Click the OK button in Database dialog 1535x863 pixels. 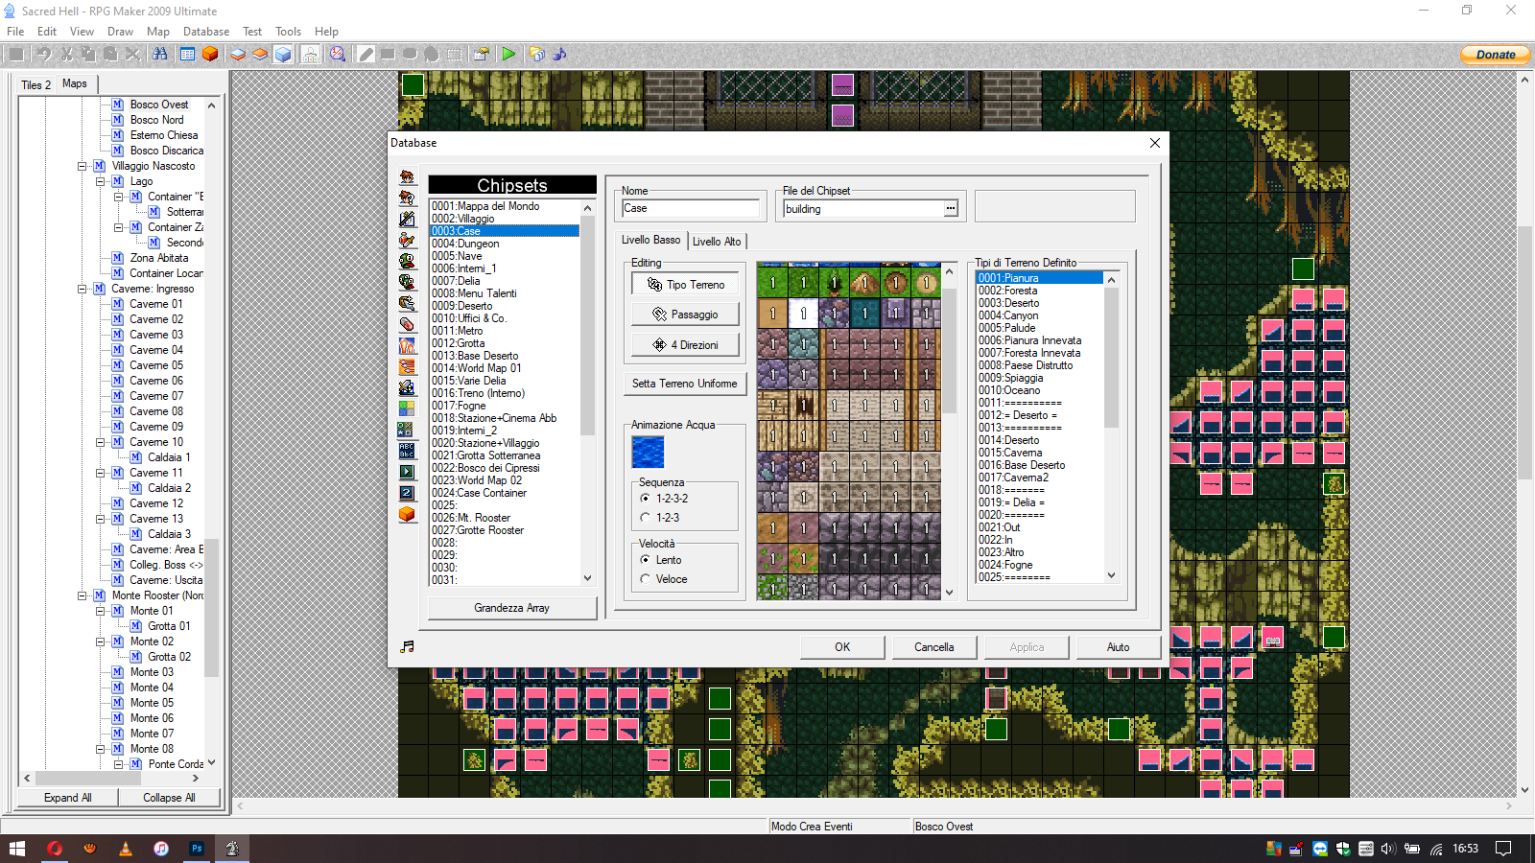click(842, 647)
